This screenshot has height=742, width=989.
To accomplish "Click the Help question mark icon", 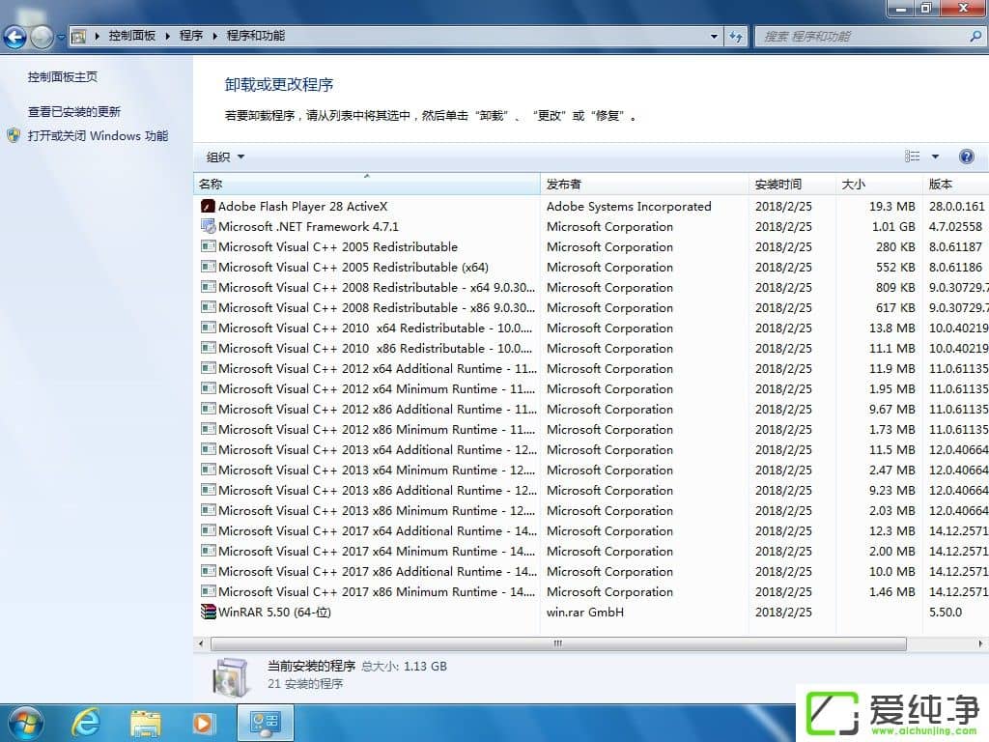I will (967, 156).
